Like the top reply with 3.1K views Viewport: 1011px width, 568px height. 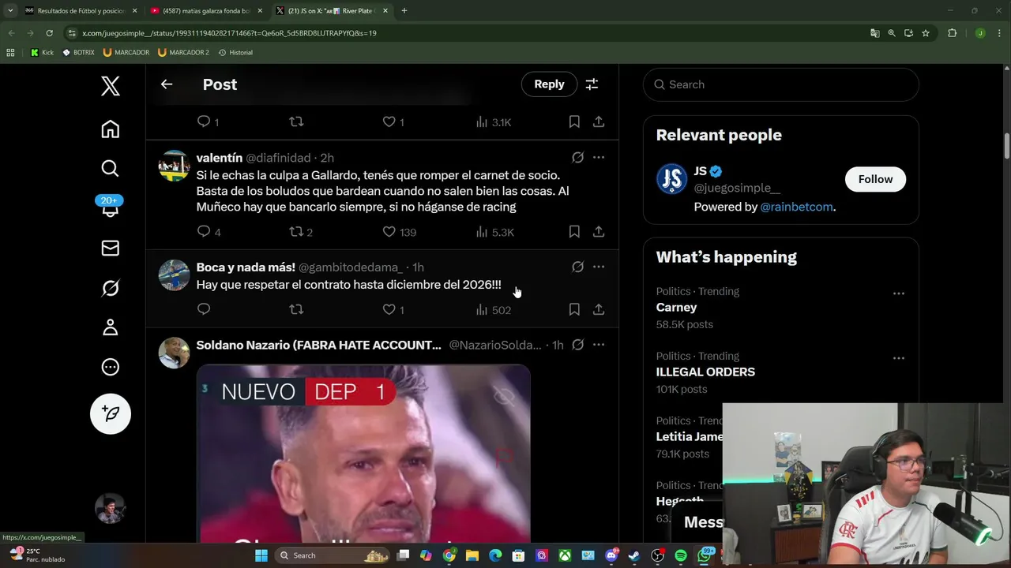(393, 122)
